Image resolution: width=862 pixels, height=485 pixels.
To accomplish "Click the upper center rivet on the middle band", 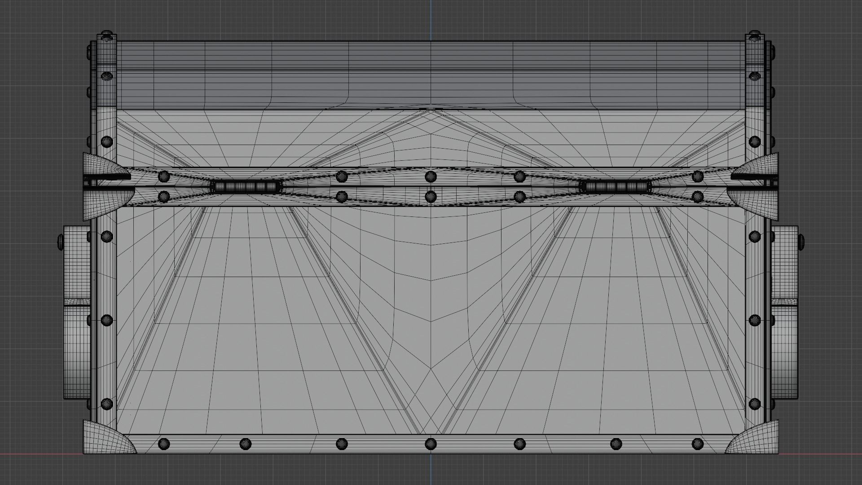I will [431, 176].
